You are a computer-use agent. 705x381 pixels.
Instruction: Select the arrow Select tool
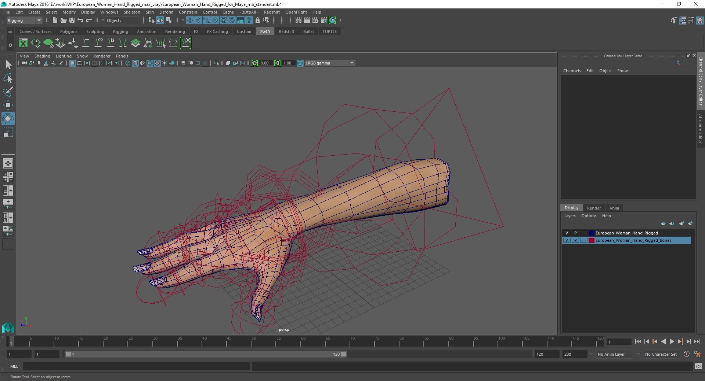pos(8,65)
